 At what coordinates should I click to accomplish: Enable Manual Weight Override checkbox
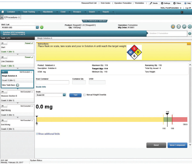[84, 95]
